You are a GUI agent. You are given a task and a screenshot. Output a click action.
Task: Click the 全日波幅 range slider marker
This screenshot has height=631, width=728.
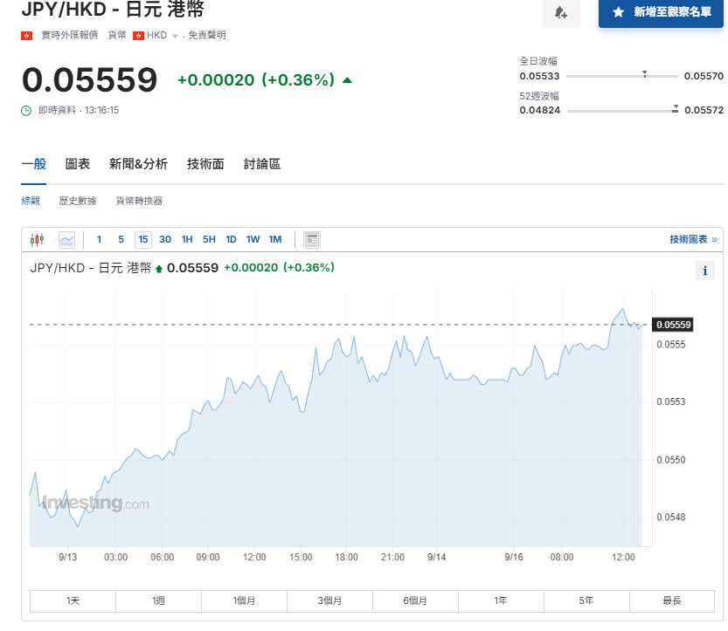coord(645,74)
